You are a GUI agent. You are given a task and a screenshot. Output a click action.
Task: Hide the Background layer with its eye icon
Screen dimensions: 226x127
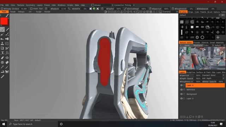182,94
